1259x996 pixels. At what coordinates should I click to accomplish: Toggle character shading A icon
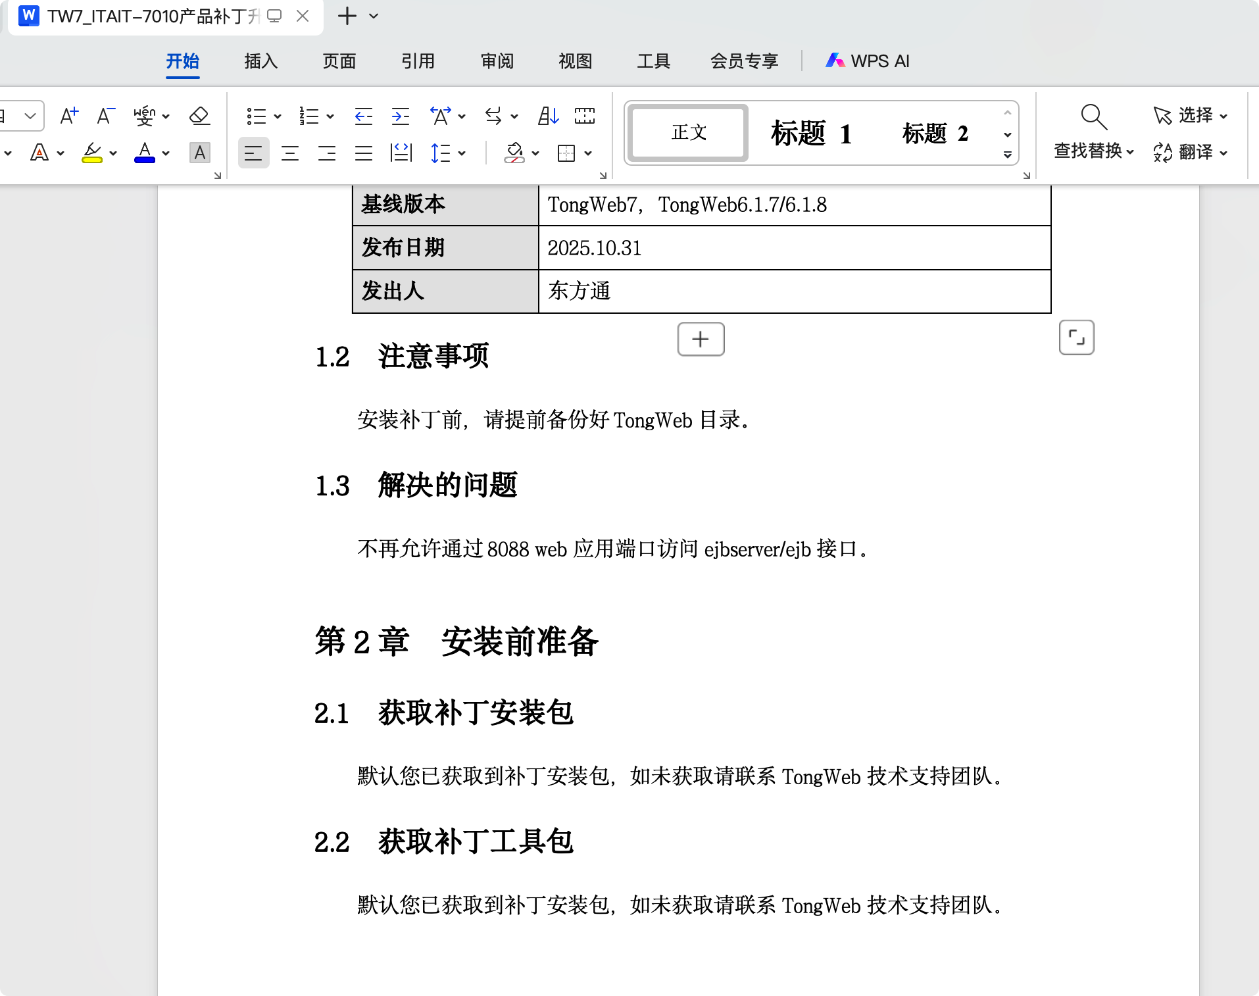pyautogui.click(x=200, y=153)
